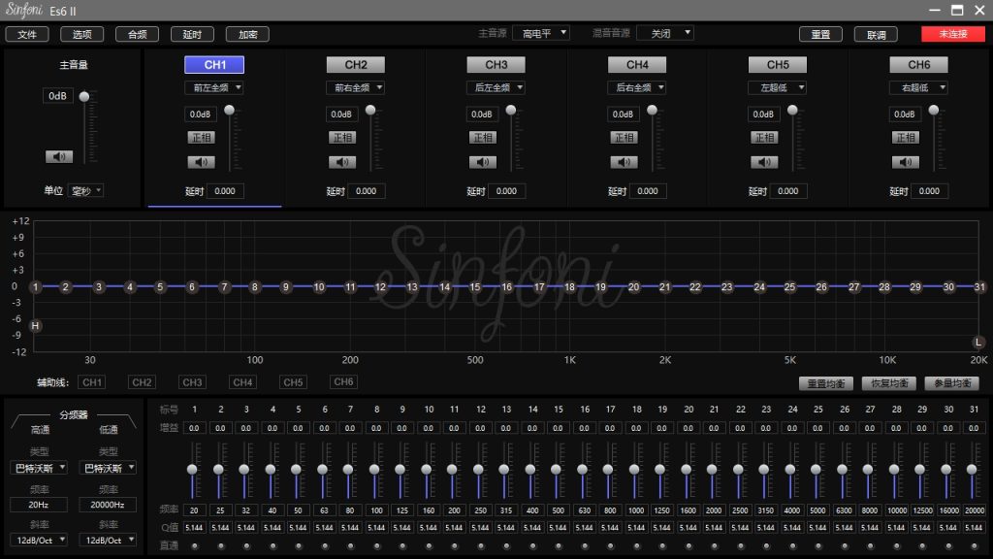Toggle 直通 bypass dot for band 1

[194, 545]
